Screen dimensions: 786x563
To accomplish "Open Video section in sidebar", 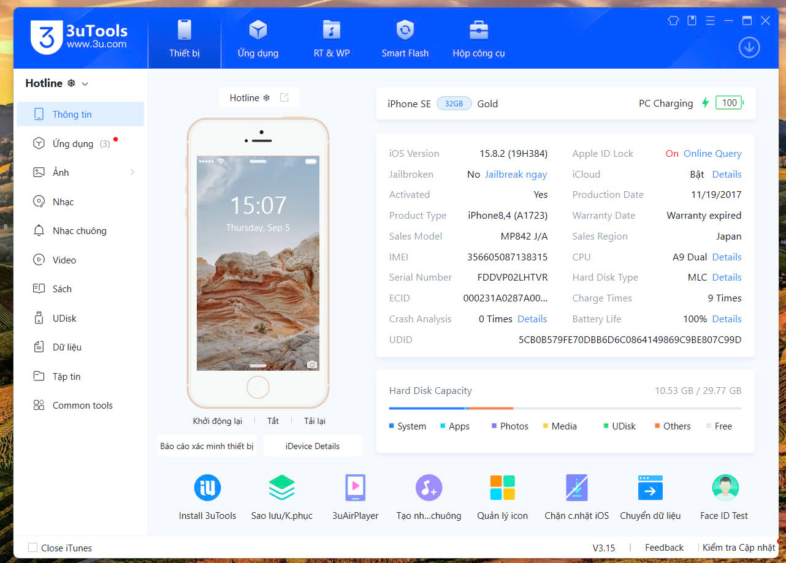I will pos(80,260).
